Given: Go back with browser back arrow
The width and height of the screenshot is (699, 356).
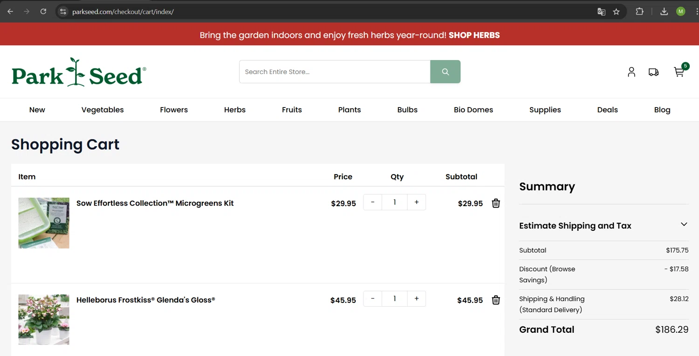Looking at the screenshot, I should pos(10,12).
